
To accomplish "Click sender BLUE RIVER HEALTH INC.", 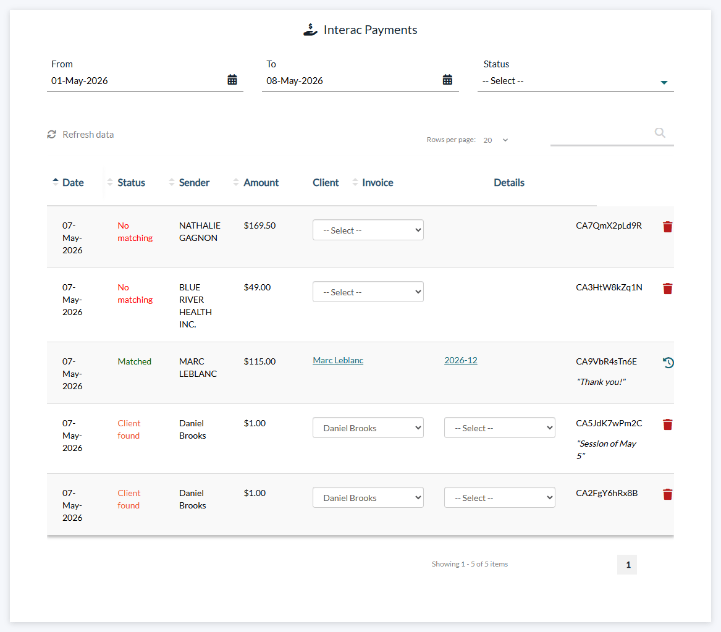I will click(195, 306).
